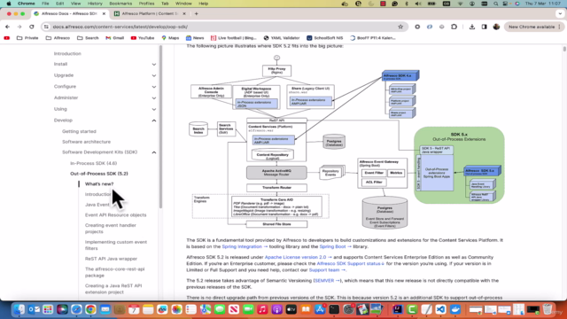Jump to Creating event handler projects section
The height and width of the screenshot is (319, 567).
[x=110, y=229]
